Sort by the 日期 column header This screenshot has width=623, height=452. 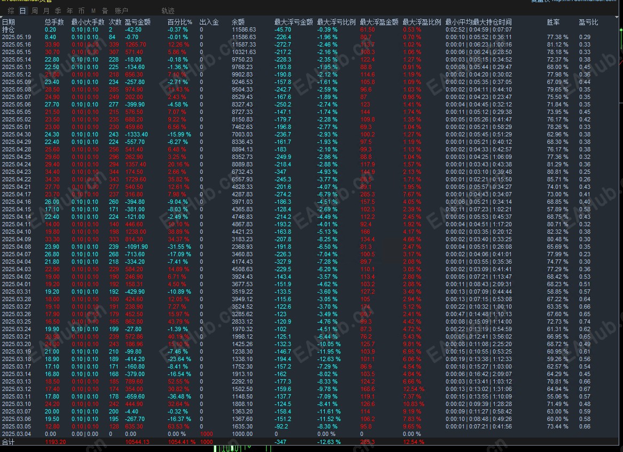click(x=9, y=22)
